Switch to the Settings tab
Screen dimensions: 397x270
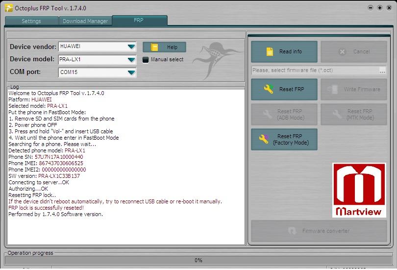[31, 21]
